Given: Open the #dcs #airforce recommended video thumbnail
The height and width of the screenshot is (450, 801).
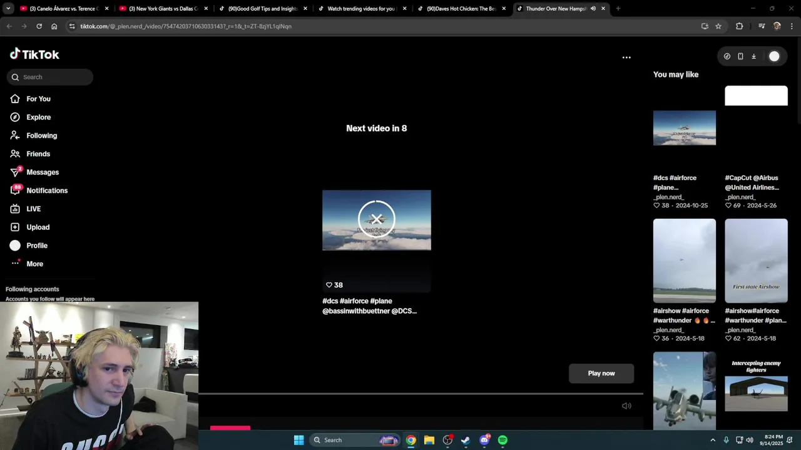Looking at the screenshot, I should [685, 127].
